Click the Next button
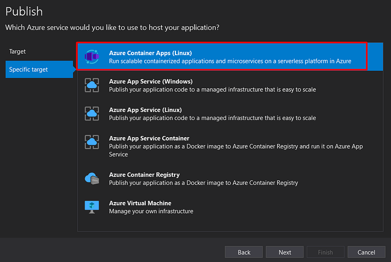Screen dimensions: 391x262 284,252
